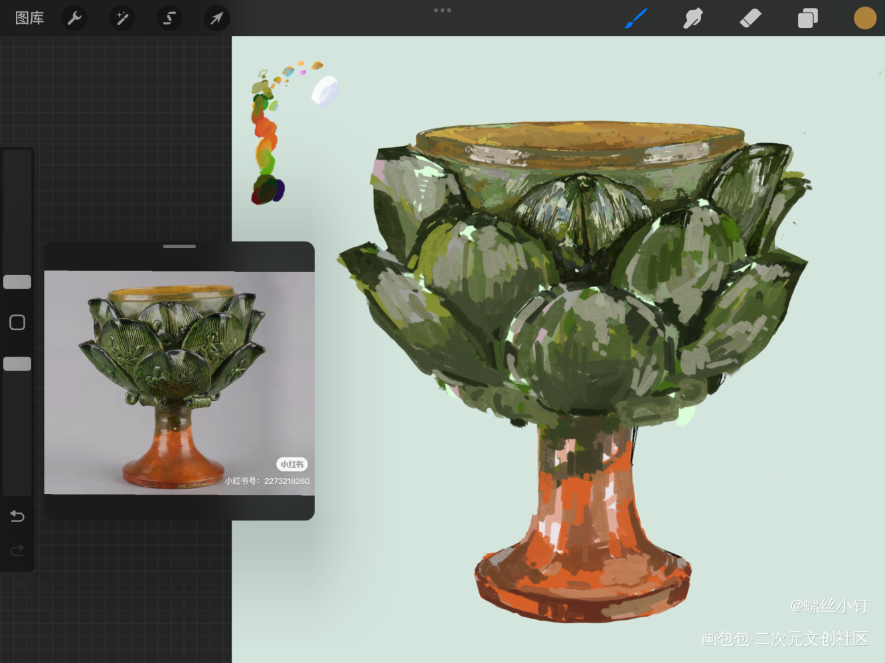Activate the Transform arrow tool

(x=217, y=18)
